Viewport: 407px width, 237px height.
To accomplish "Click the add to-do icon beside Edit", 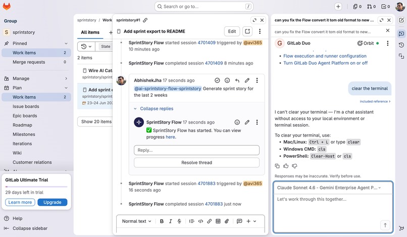I will coord(247,31).
